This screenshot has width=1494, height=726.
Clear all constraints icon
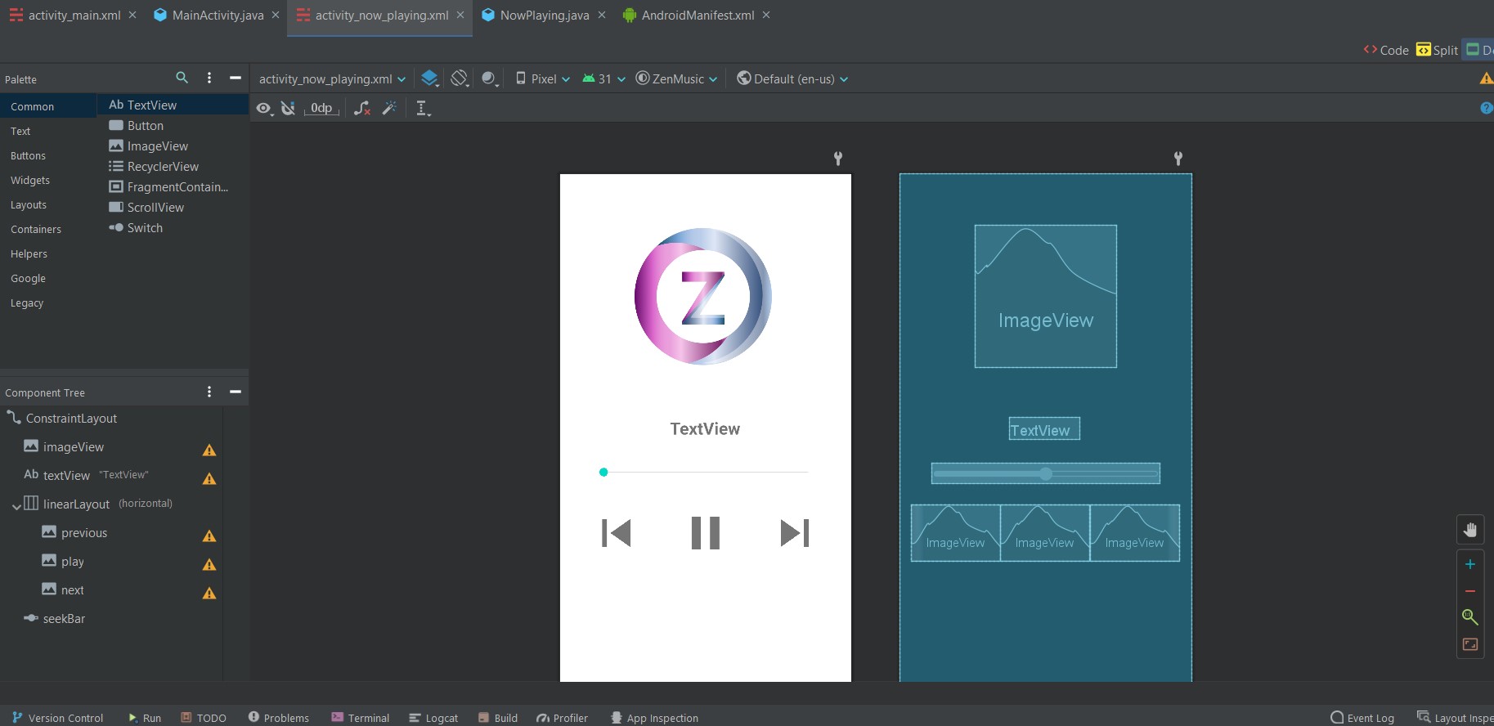tap(362, 108)
